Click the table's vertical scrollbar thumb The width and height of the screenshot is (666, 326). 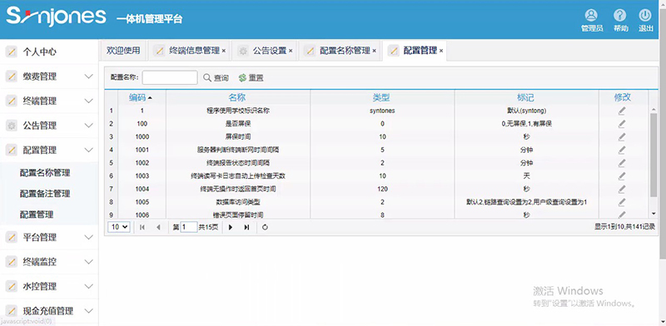coord(654,155)
